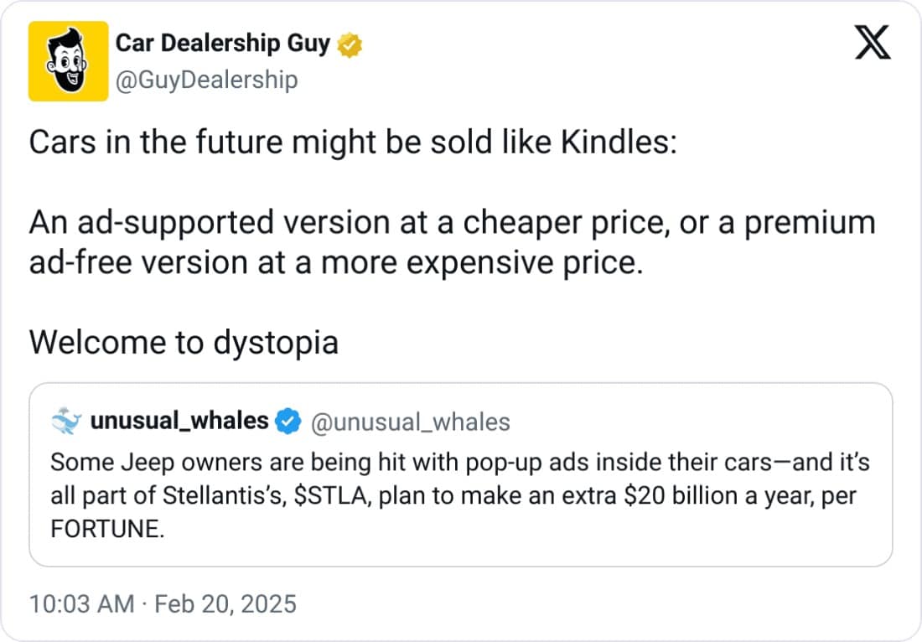The width and height of the screenshot is (922, 642).
Task: Click the Feb 20, 2025 date
Action: click(x=225, y=604)
